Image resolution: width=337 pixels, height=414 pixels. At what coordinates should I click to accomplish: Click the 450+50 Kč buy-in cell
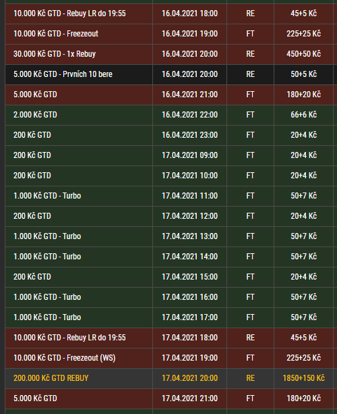pyautogui.click(x=303, y=54)
